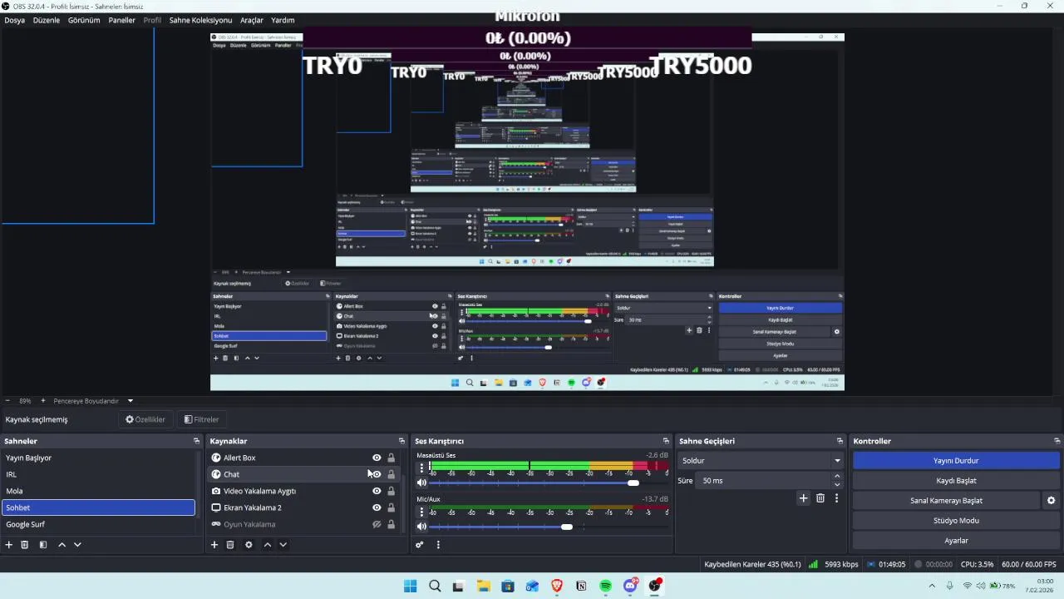Decrease the Süre duration with the down arrow
This screenshot has width=1064, height=599.
(837, 485)
